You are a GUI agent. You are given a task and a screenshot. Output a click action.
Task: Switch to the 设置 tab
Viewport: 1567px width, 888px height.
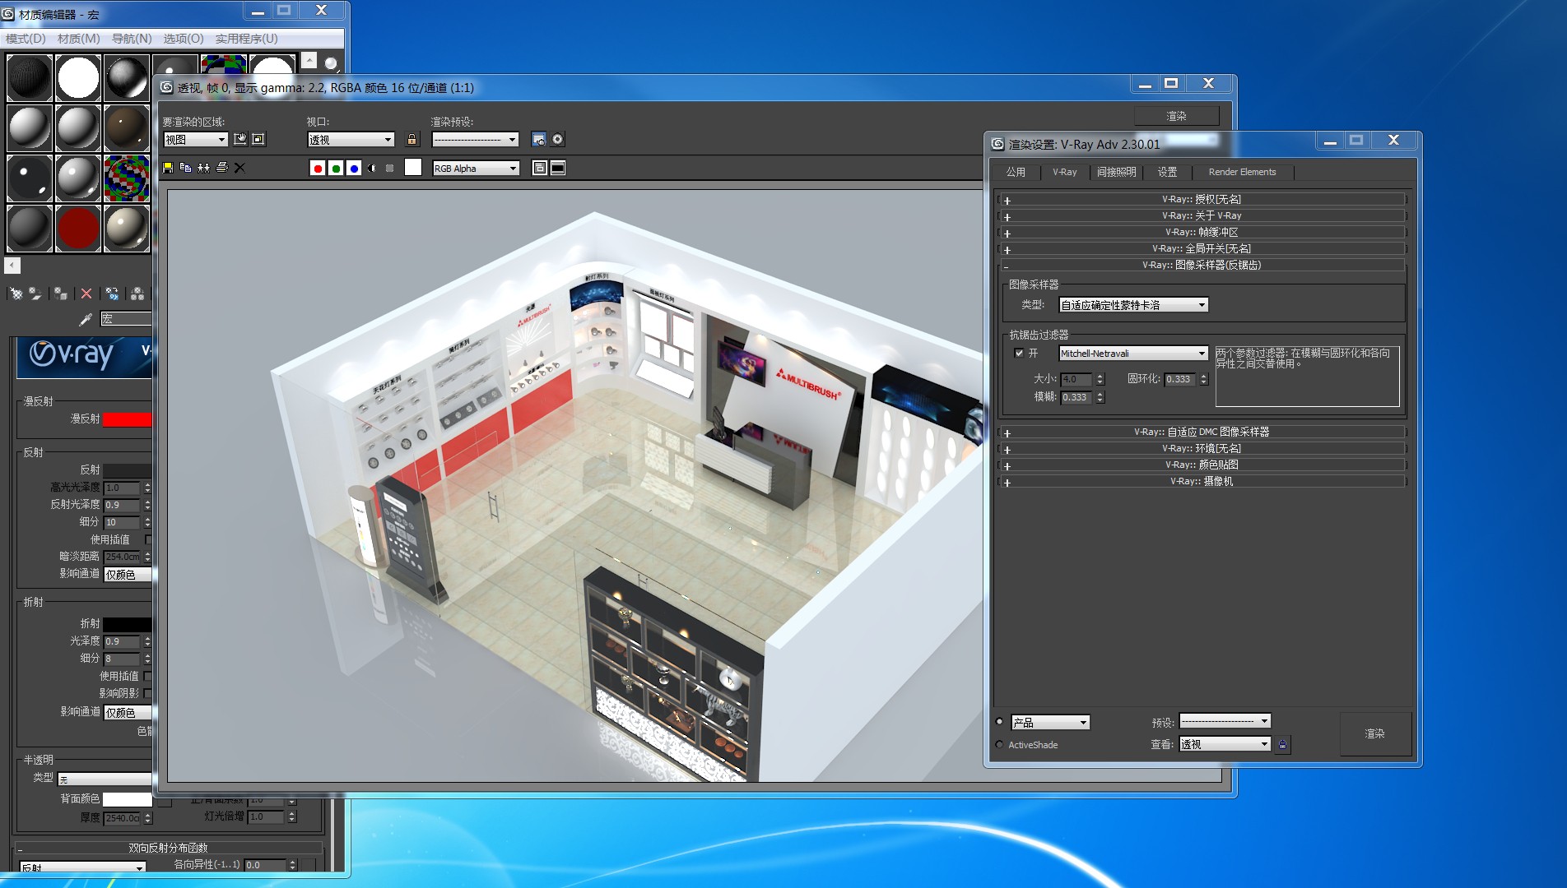(x=1167, y=172)
